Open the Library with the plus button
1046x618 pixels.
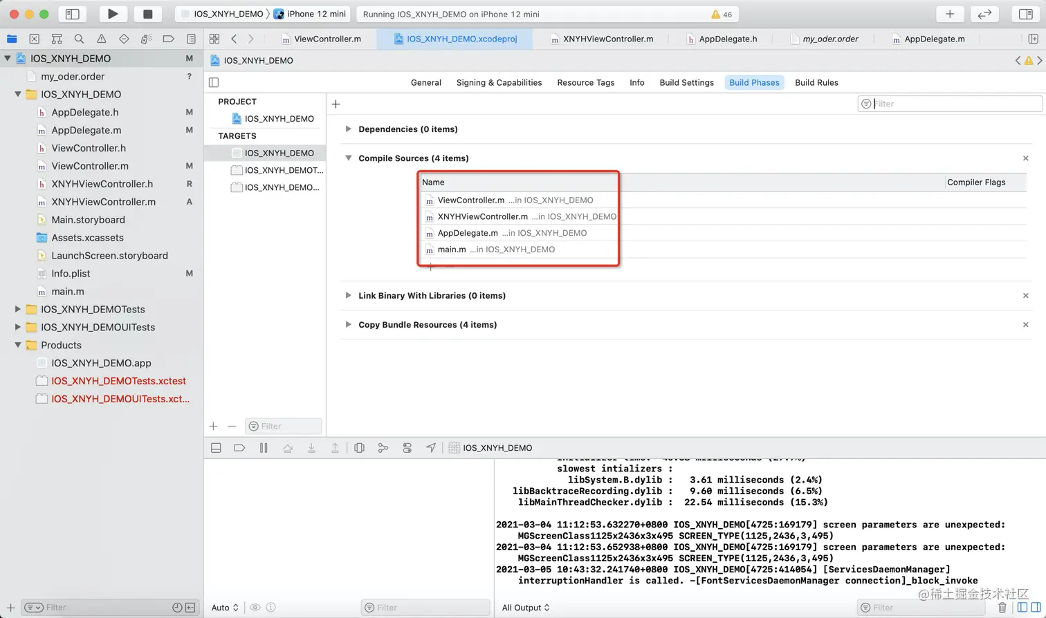tap(950, 14)
